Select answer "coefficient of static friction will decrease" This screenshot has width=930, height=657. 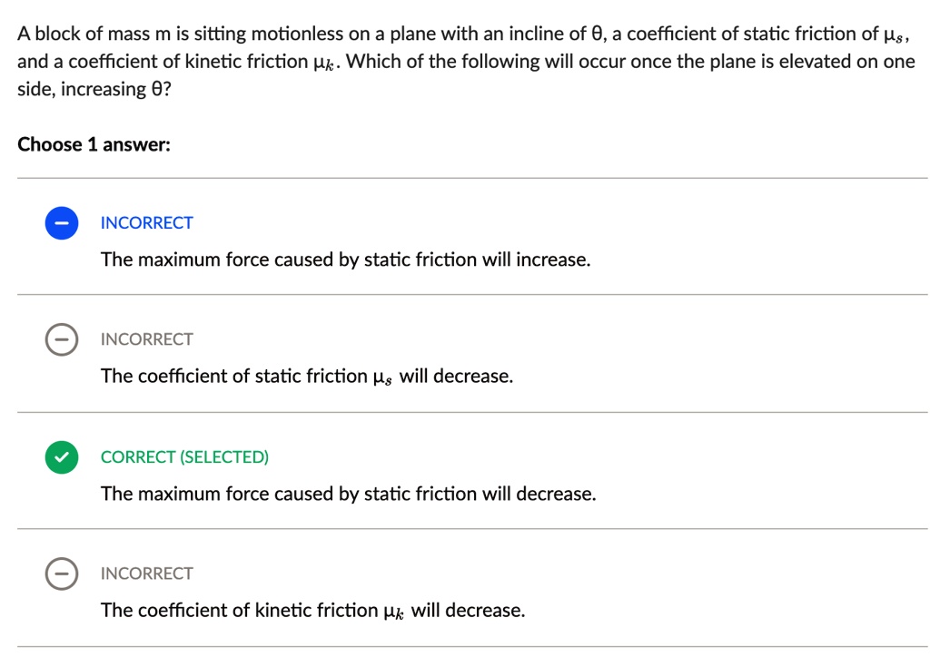pyautogui.click(x=306, y=376)
